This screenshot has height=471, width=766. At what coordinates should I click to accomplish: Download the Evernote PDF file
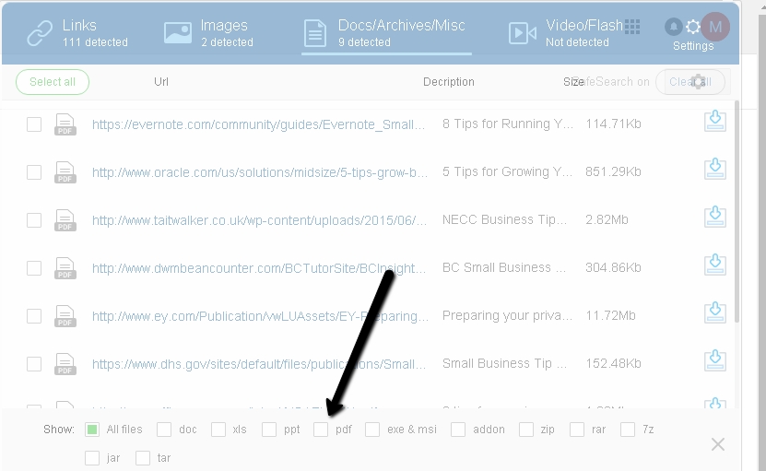point(714,122)
